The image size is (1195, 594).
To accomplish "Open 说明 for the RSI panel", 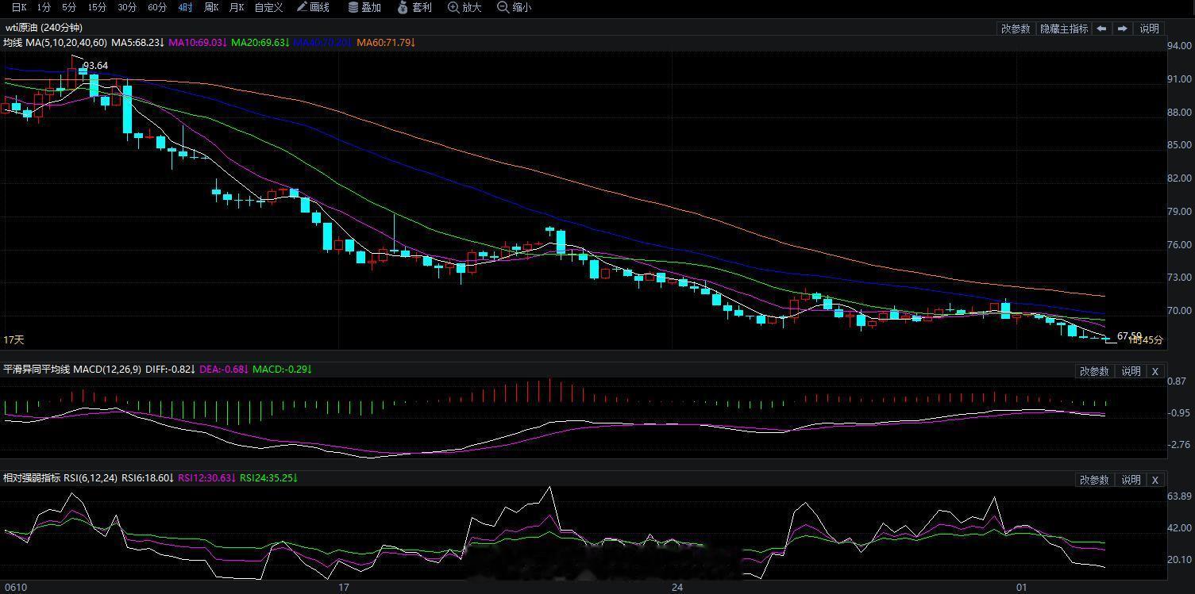I will coord(1131,480).
